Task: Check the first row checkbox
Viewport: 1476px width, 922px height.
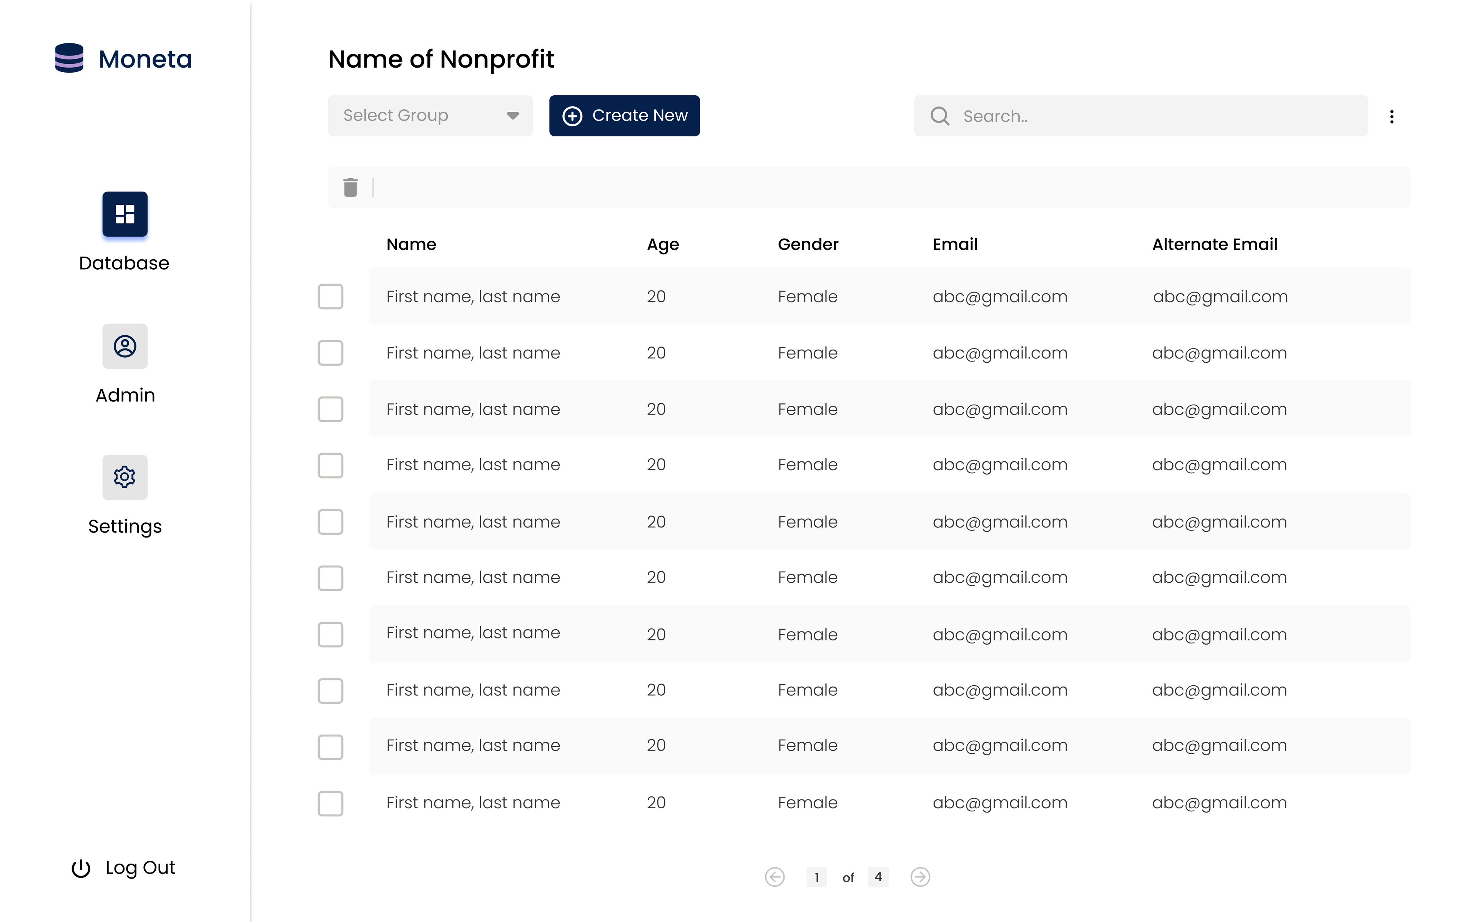Action: tap(331, 296)
